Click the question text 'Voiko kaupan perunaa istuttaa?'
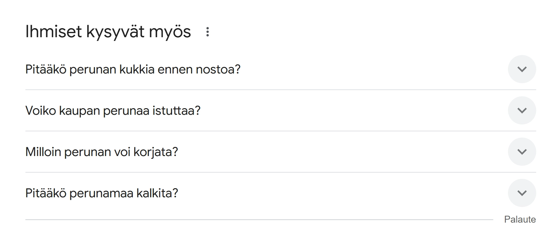This screenshot has width=555, height=232. coord(113,110)
